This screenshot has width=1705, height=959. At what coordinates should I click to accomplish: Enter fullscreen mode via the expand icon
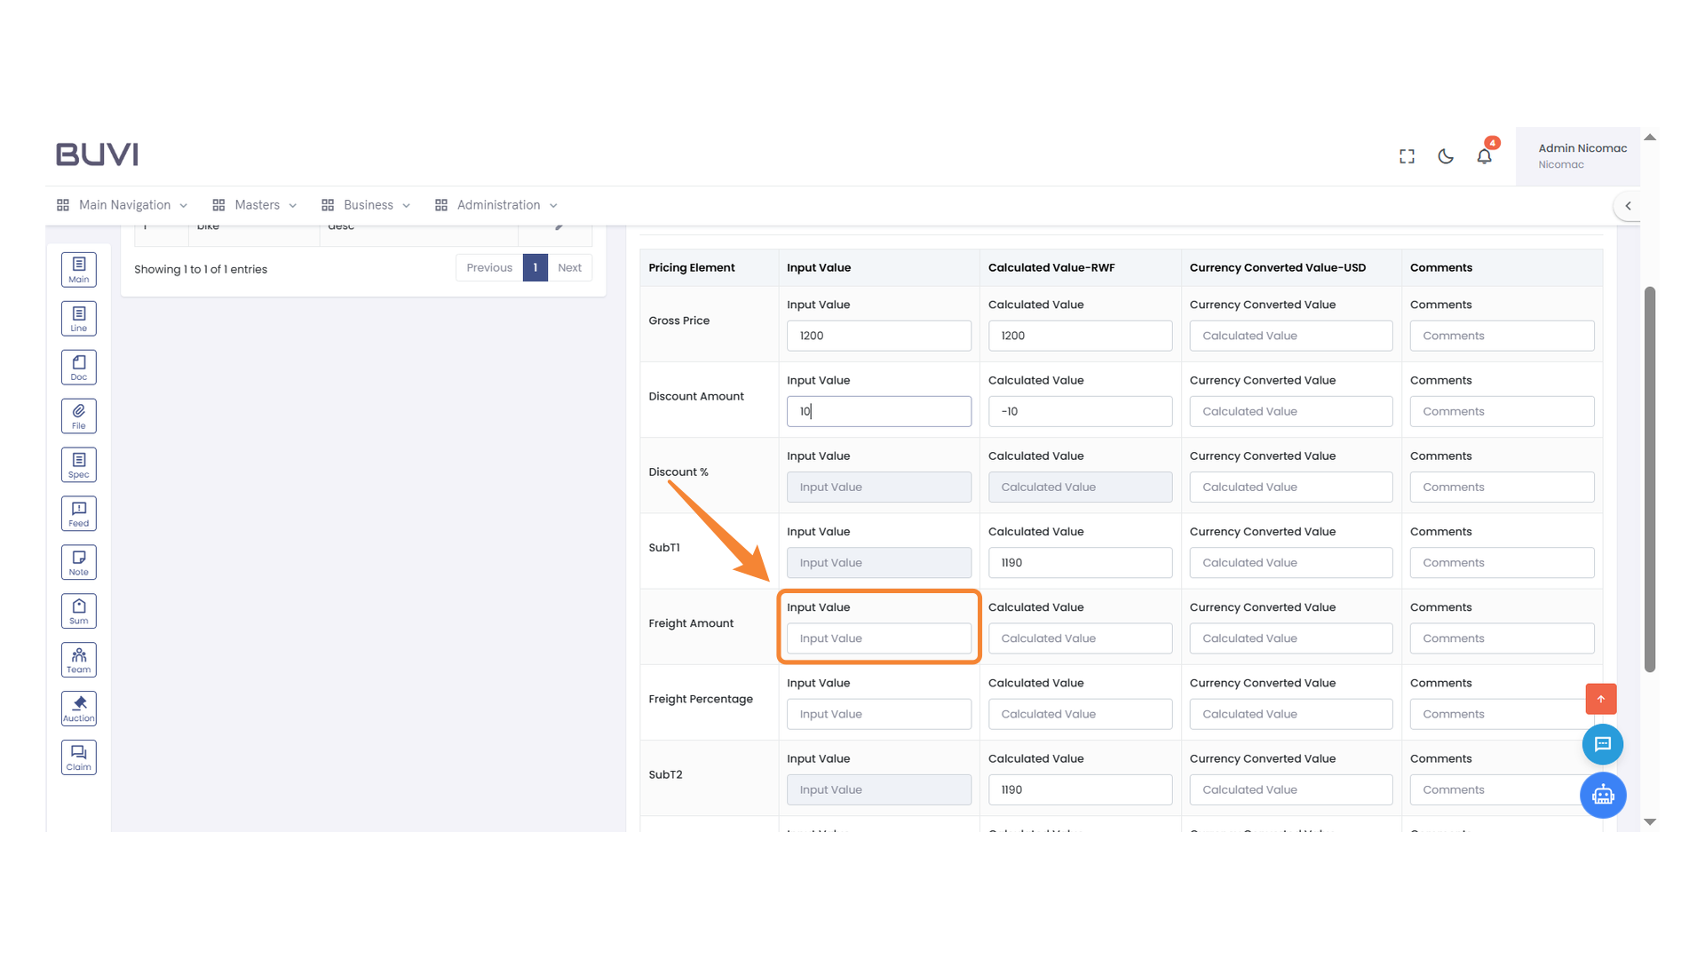(x=1407, y=155)
